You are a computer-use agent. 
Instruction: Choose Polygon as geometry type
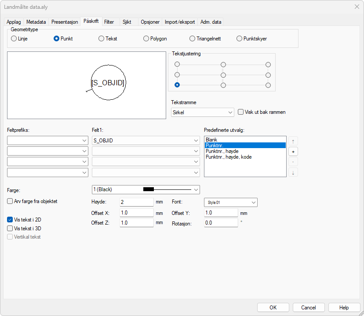point(146,39)
